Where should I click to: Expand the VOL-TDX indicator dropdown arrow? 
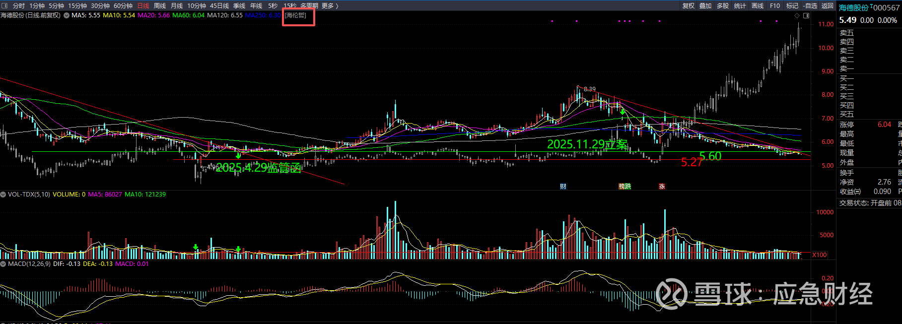3,194
